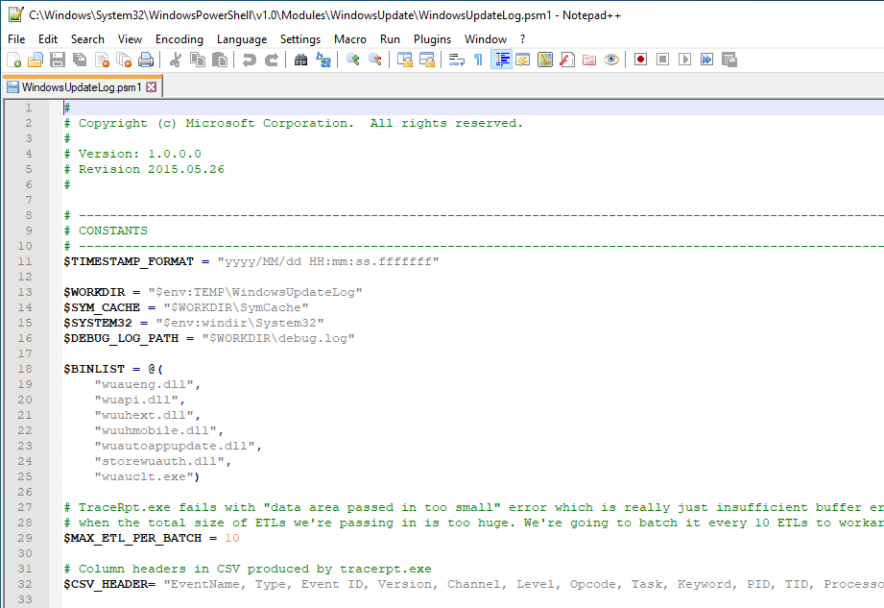884x608 pixels.
Task: Open the user defined language icon
Action: [x=522, y=60]
